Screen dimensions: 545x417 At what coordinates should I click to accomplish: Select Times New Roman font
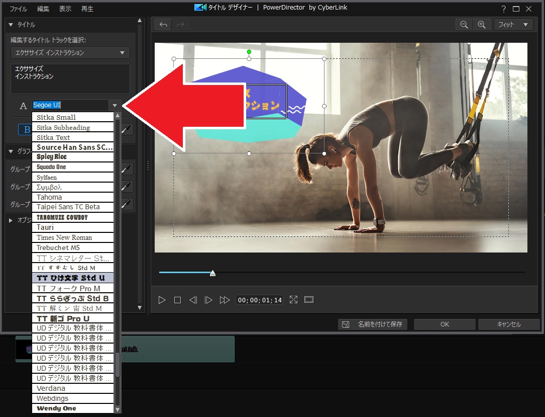[73, 237]
